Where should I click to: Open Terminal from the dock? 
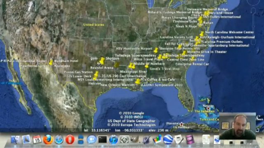coord(102,139)
